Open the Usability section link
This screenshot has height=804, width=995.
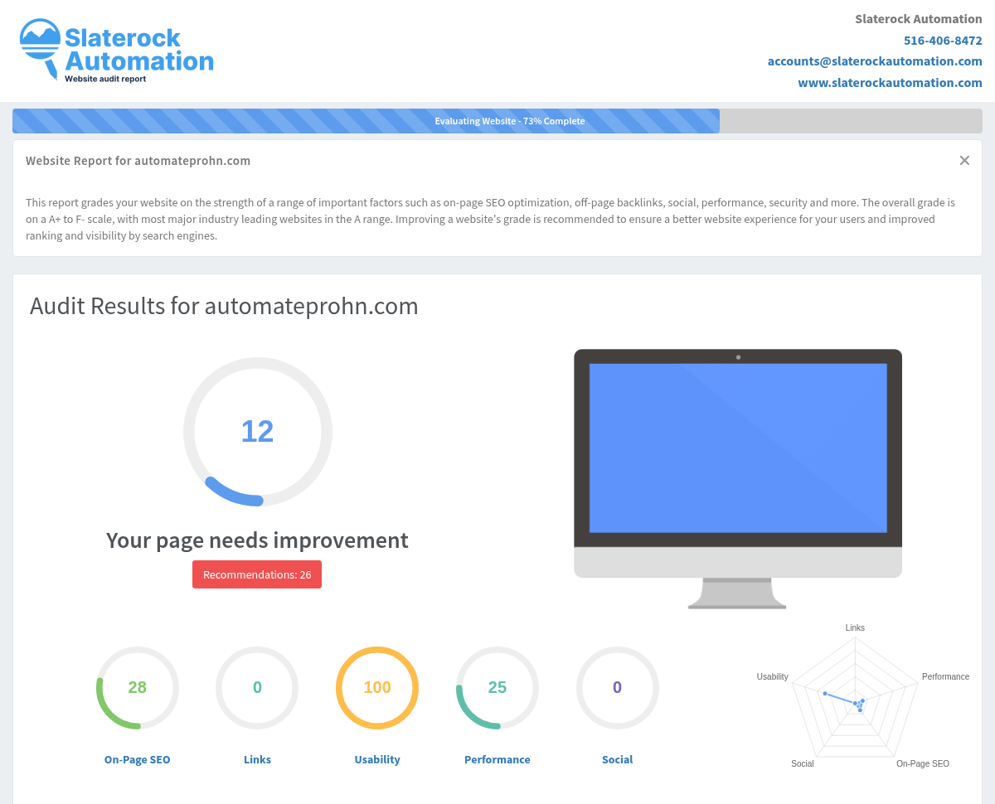point(377,759)
